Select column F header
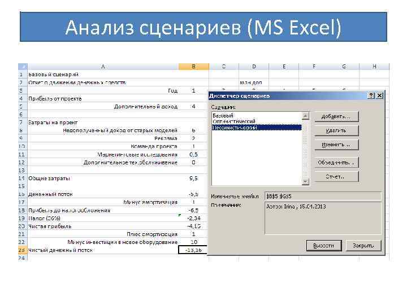Viewport: 407px width, 305px height. point(314,67)
